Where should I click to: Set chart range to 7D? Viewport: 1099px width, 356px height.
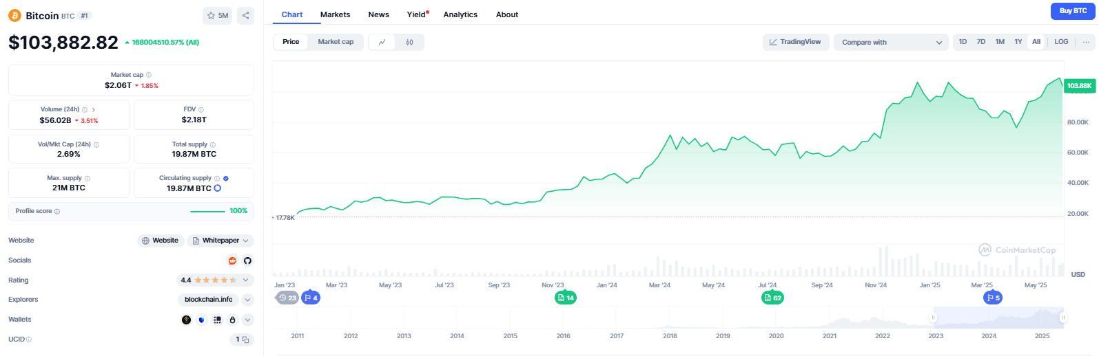[981, 42]
